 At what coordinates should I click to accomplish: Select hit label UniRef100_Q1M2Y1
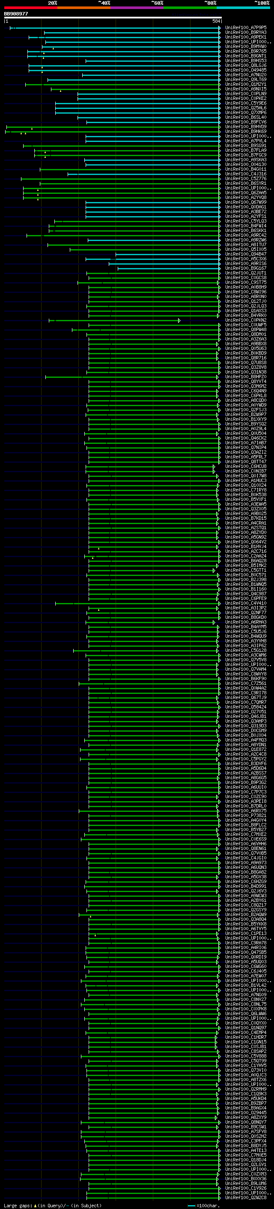point(245,84)
